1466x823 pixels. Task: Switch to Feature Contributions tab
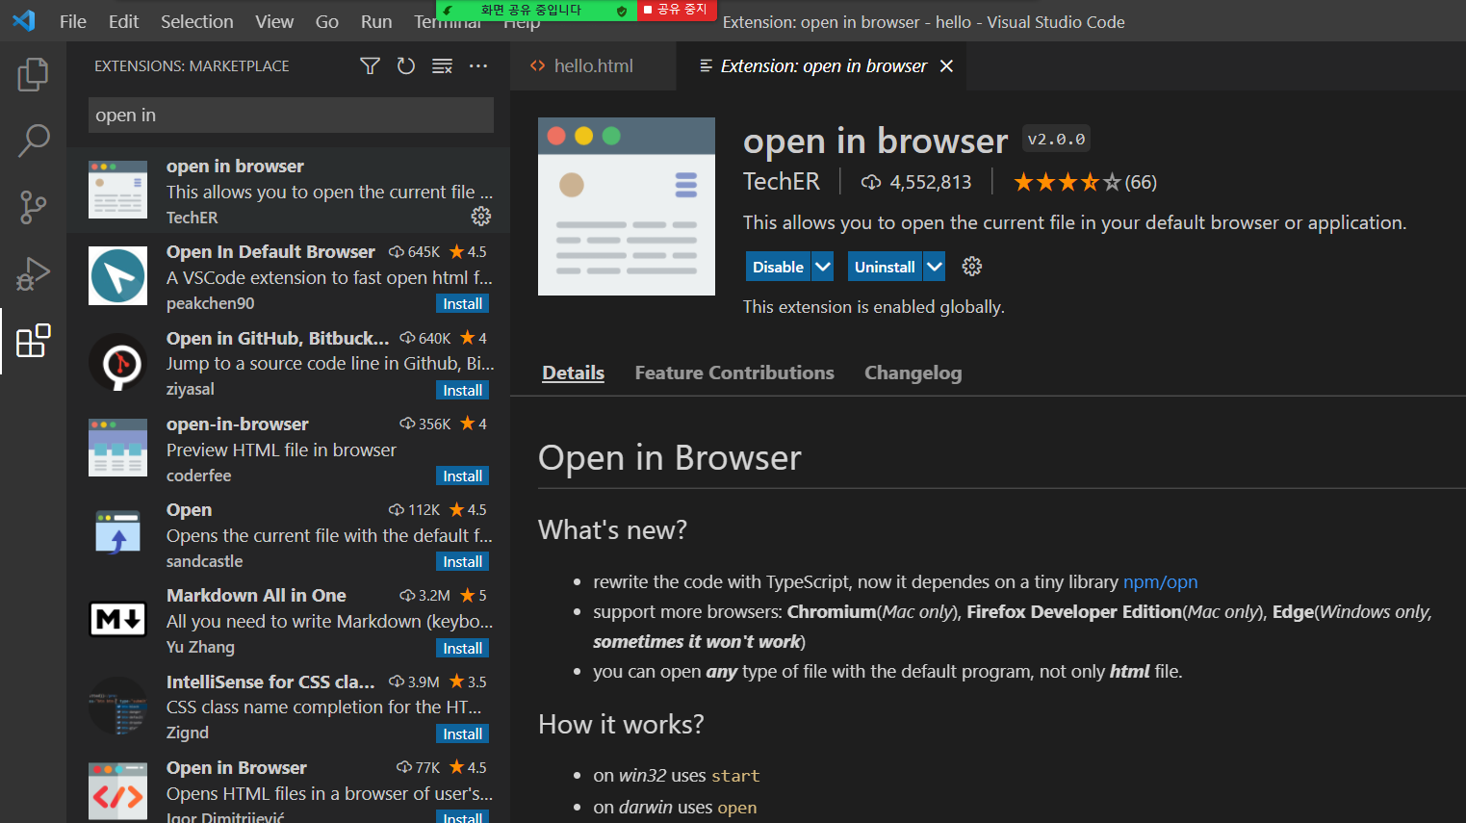click(x=734, y=373)
